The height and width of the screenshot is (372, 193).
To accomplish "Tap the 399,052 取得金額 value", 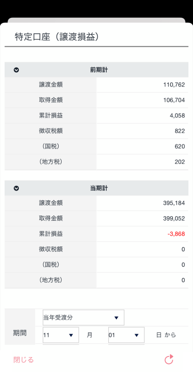I will coord(174,218).
